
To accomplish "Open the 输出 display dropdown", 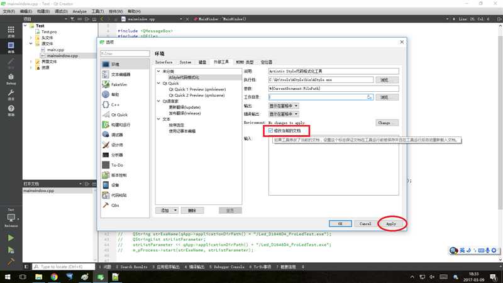I will click(284, 106).
